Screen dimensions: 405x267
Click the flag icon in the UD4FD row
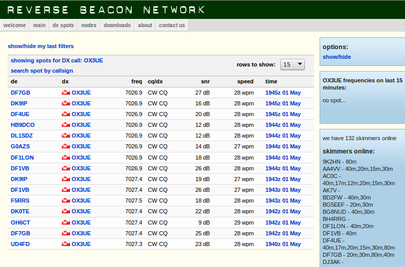point(66,244)
